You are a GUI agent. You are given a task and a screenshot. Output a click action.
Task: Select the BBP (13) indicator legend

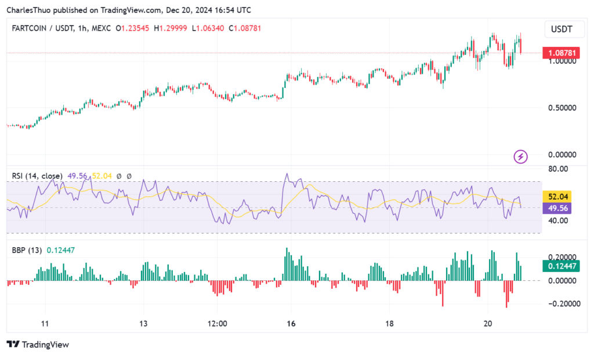click(27, 250)
